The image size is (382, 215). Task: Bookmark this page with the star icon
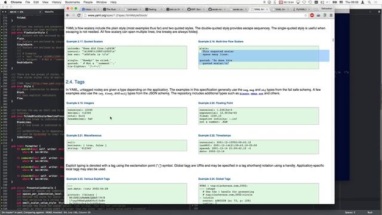(x=306, y=16)
